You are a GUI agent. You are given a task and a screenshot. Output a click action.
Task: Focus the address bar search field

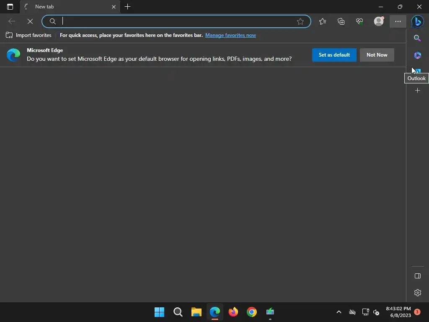tap(176, 21)
